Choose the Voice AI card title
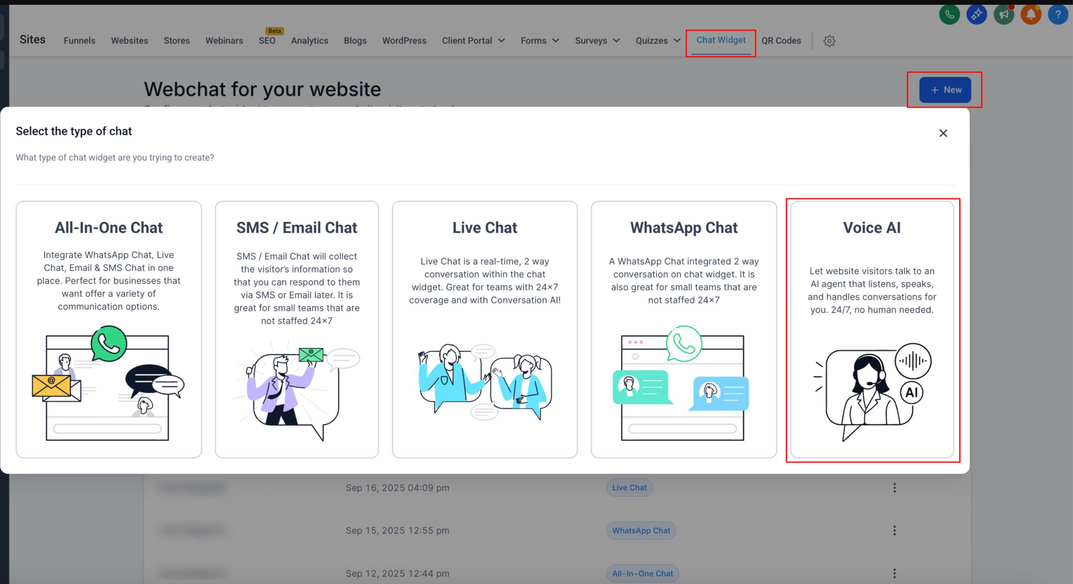The image size is (1073, 584). click(x=872, y=228)
